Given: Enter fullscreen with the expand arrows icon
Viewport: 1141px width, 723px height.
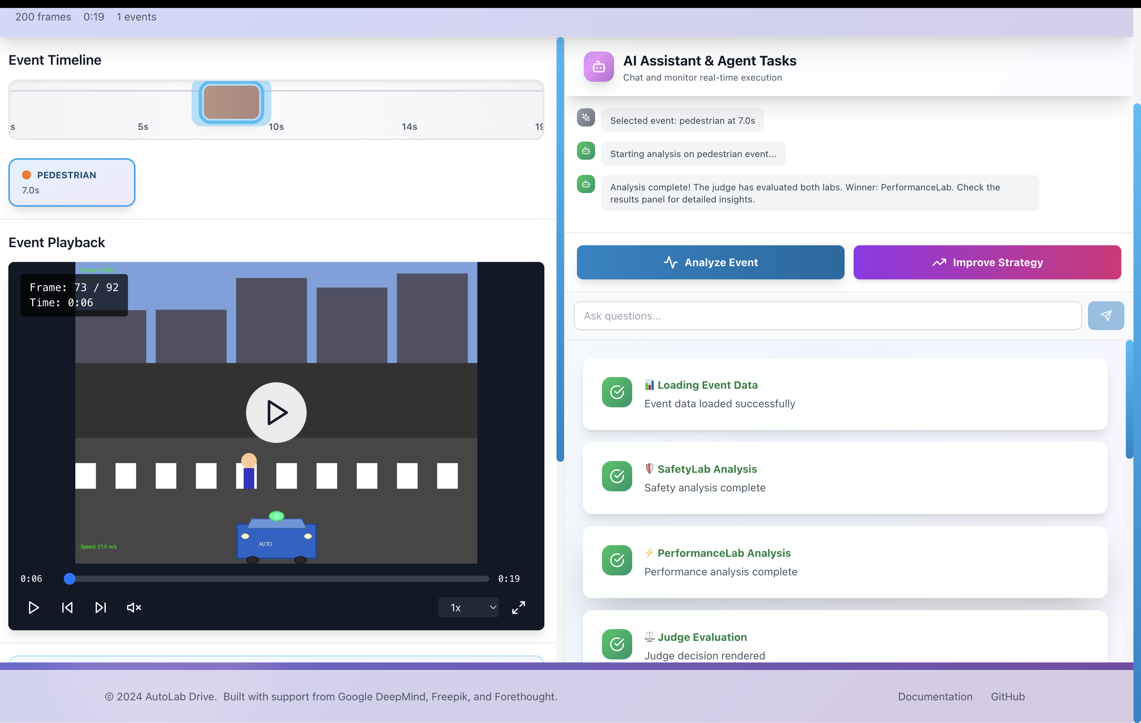Looking at the screenshot, I should 518,608.
